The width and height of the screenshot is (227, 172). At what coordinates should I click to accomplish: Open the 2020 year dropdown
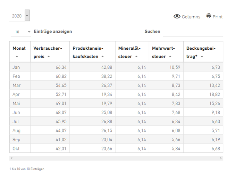point(19,16)
